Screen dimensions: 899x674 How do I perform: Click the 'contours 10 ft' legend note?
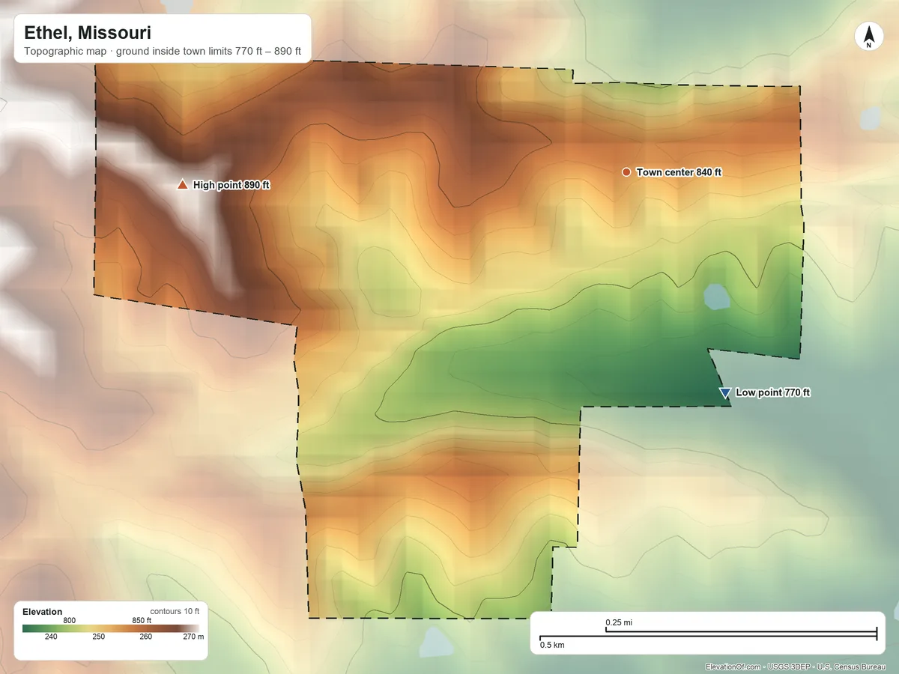[x=175, y=611]
